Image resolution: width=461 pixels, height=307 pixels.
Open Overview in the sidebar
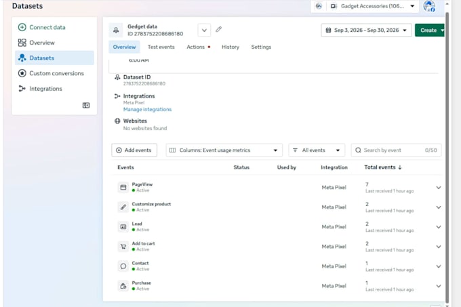point(54,43)
